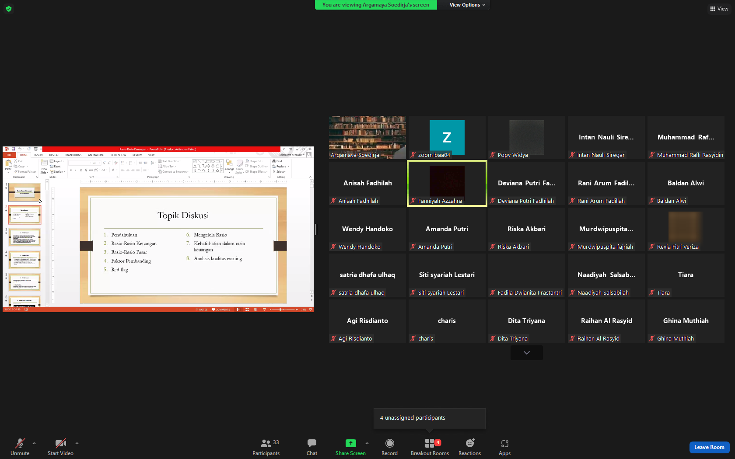The height and width of the screenshot is (459, 735).
Task: Open the Reactions menu
Action: pos(469,447)
